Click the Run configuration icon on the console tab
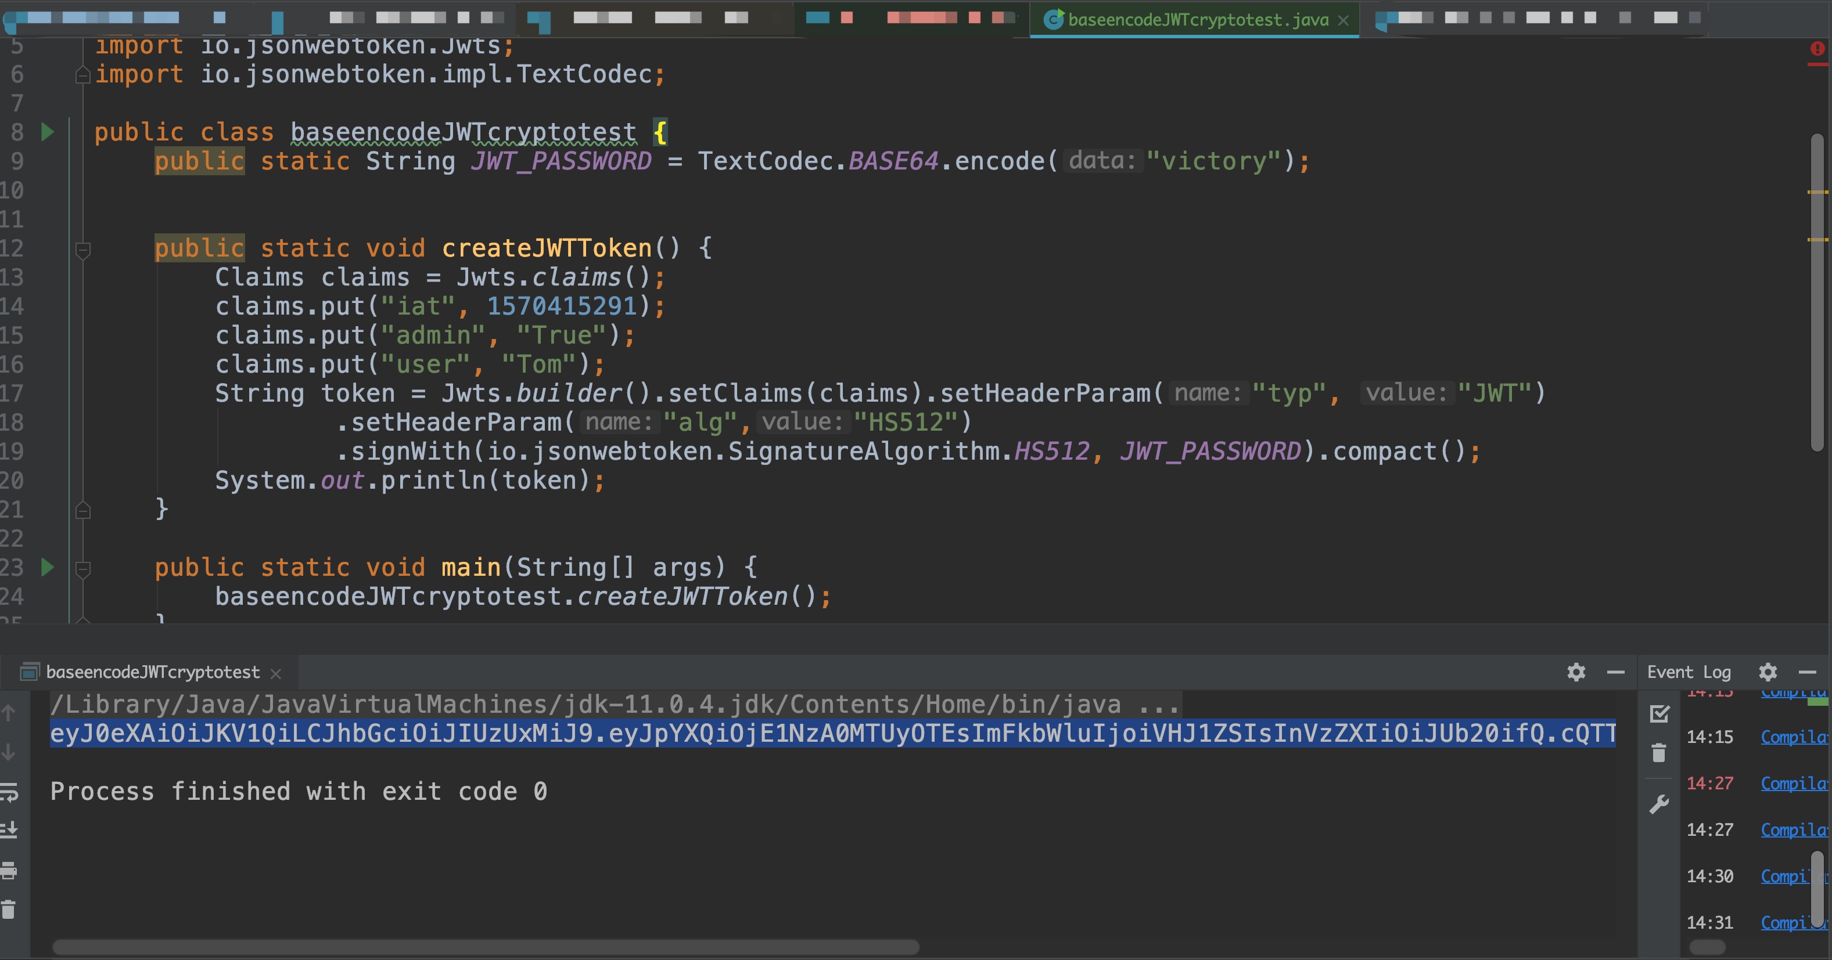This screenshot has width=1832, height=960. click(30, 672)
